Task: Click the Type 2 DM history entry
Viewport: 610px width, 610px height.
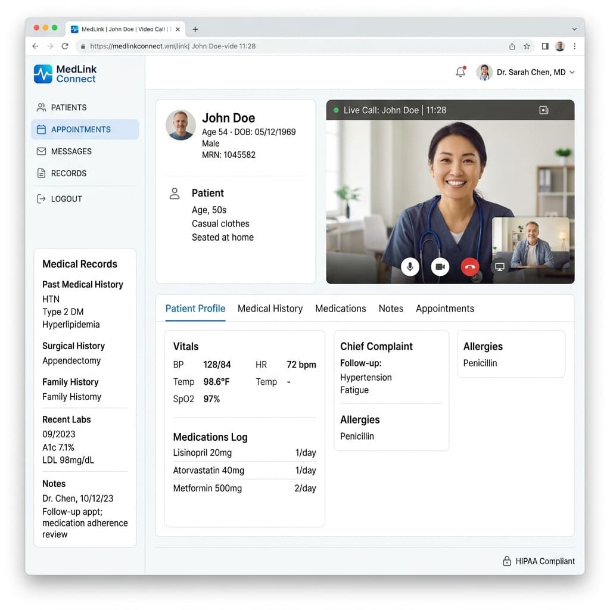Action: [63, 312]
